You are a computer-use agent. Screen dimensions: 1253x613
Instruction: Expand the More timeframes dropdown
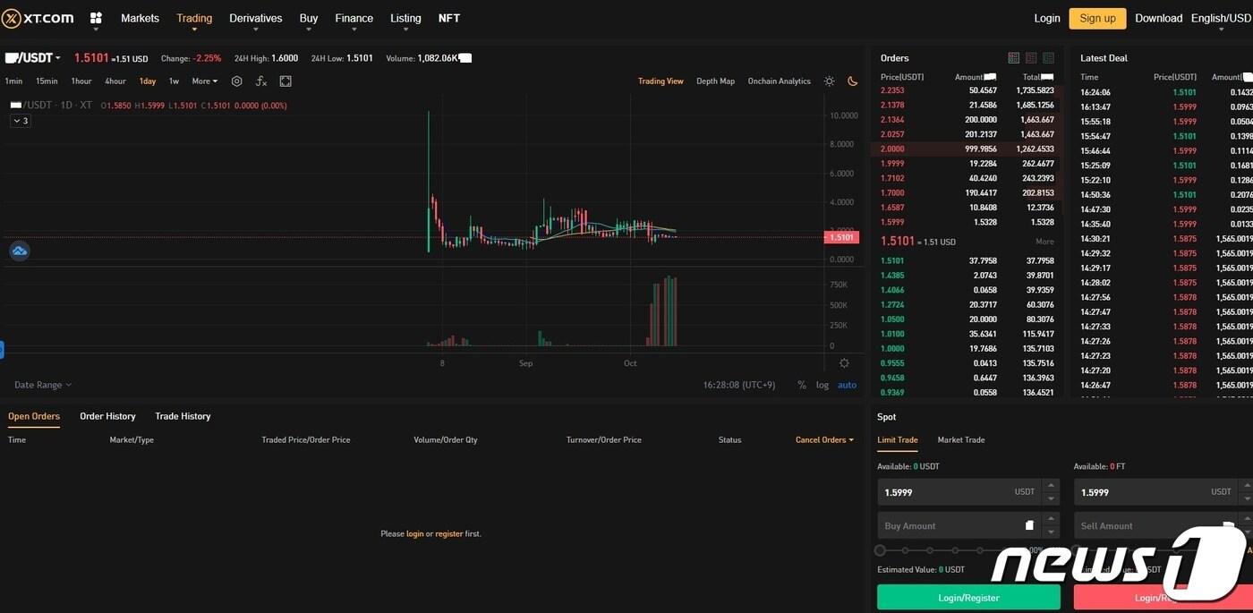click(x=205, y=81)
